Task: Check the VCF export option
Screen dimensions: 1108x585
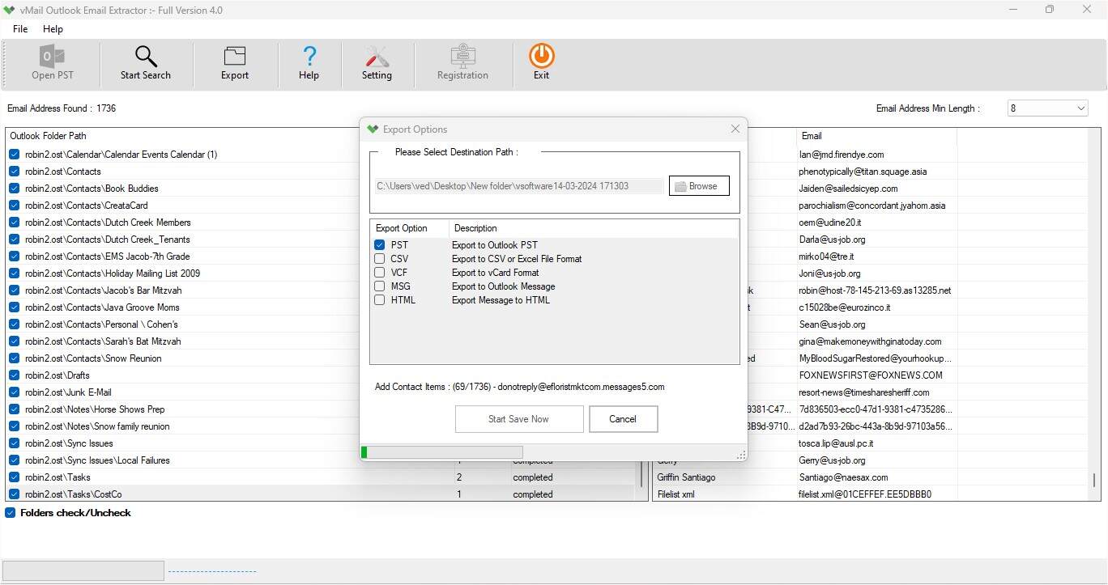Action: (x=380, y=273)
